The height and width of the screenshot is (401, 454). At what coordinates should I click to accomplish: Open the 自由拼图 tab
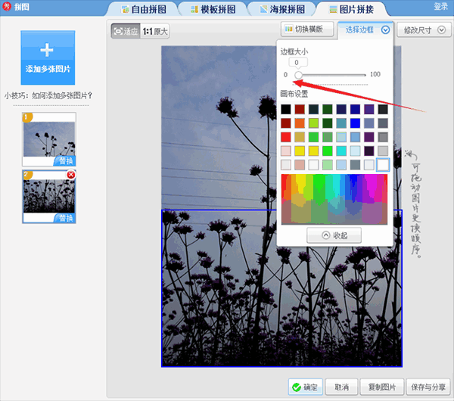pyautogui.click(x=144, y=9)
